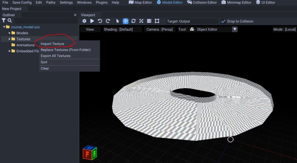The image size is (297, 163).
Task: Click the UI Editor layers icon
Action: 258,2
